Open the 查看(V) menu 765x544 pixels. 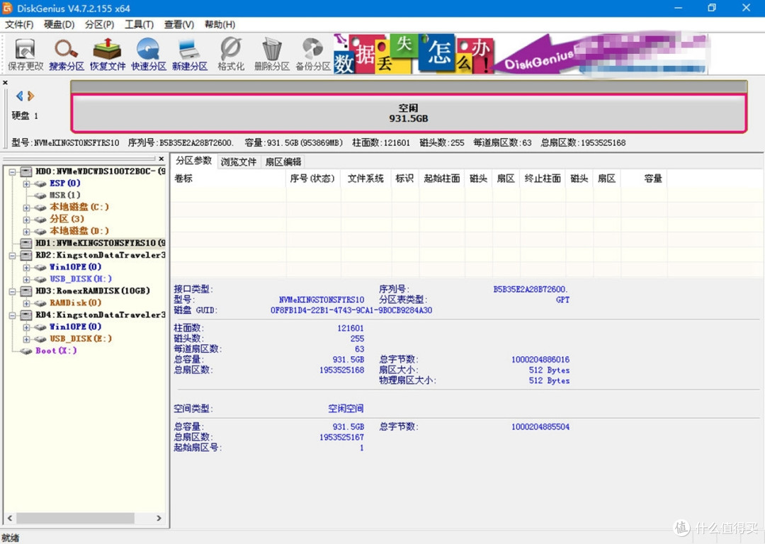(178, 24)
